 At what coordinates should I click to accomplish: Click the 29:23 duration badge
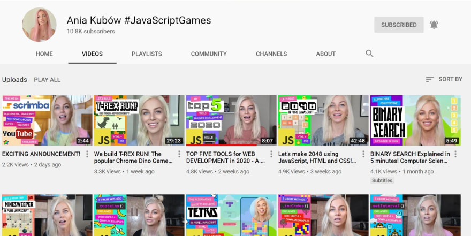tap(173, 141)
